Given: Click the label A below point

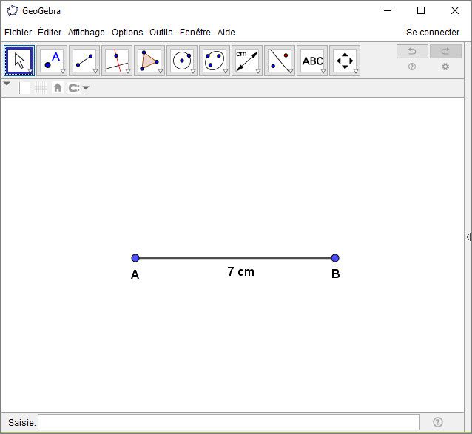Looking at the screenshot, I should (x=135, y=274).
